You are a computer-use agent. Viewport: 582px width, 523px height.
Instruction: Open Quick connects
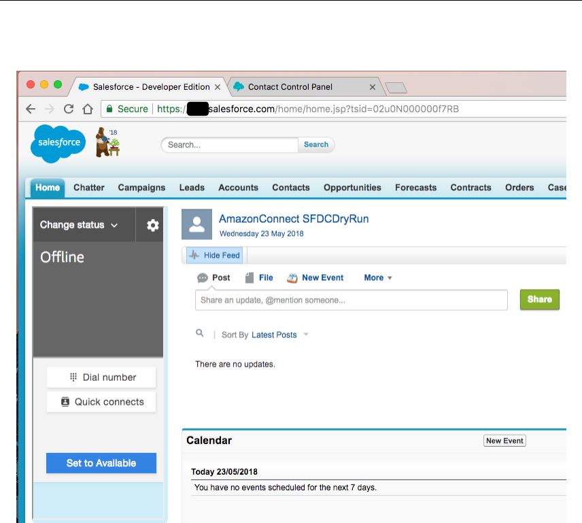101,402
